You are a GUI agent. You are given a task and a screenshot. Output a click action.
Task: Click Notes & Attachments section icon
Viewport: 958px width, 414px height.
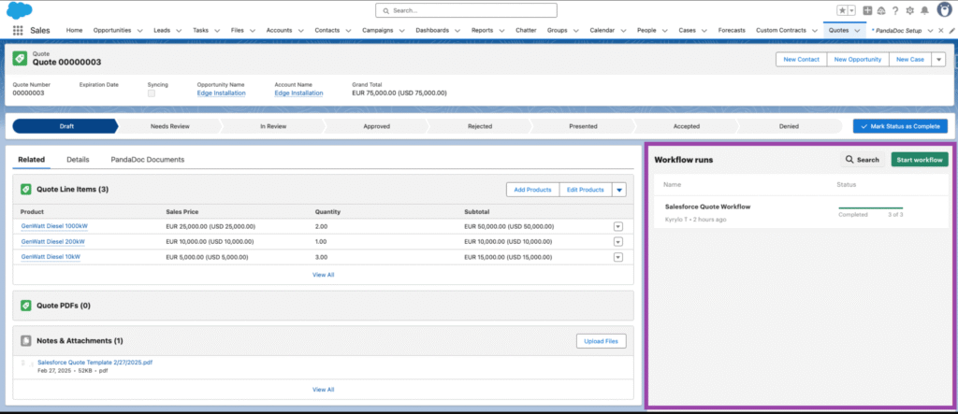[26, 340]
